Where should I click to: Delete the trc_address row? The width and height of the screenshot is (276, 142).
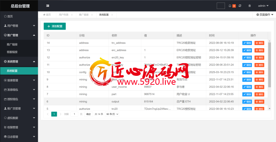click(259, 43)
